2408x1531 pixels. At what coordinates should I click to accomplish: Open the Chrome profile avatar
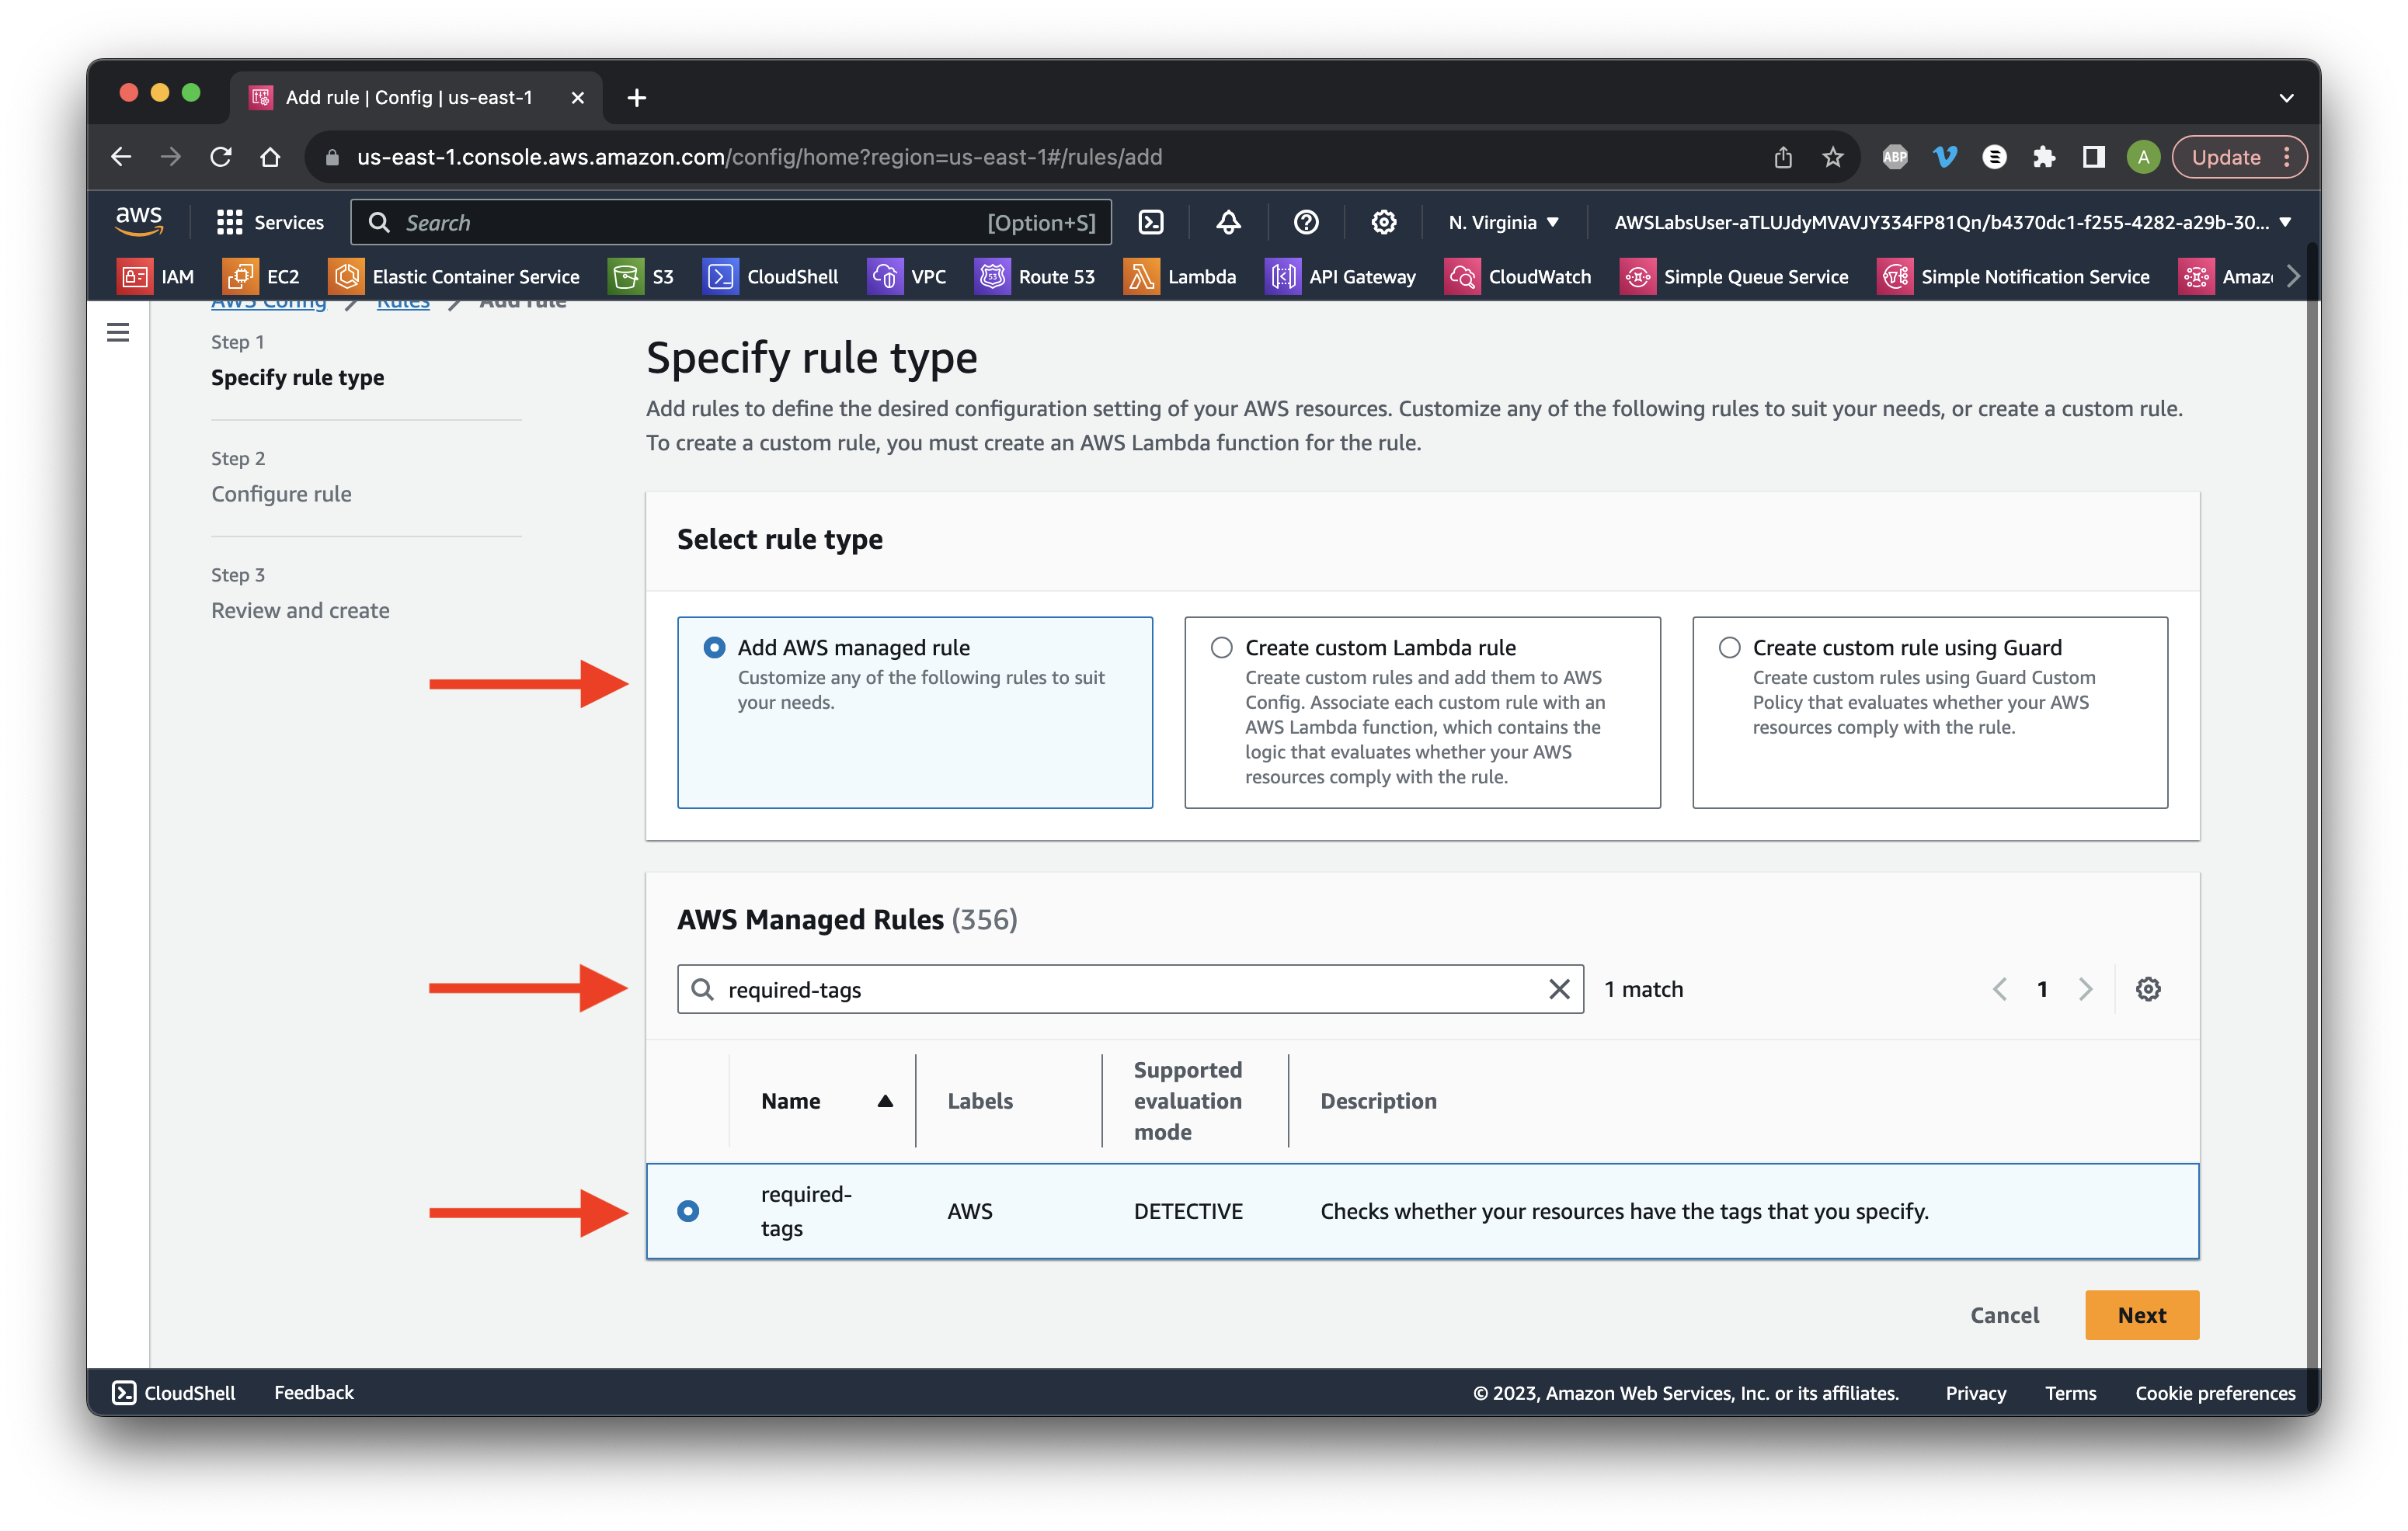2142,157
